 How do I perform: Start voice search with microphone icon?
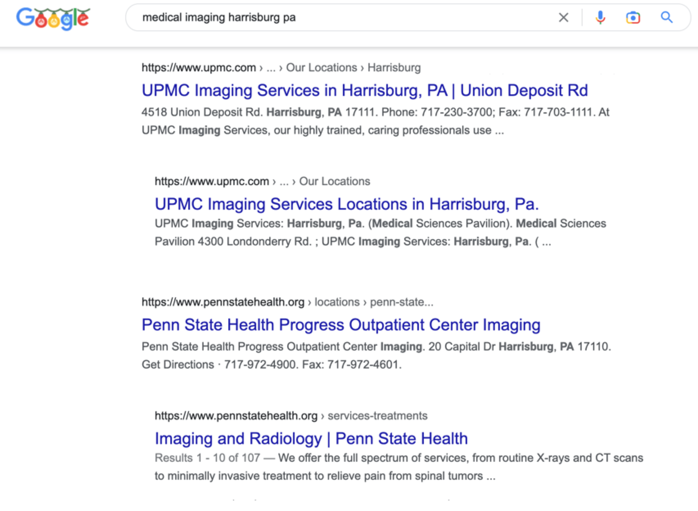(600, 18)
